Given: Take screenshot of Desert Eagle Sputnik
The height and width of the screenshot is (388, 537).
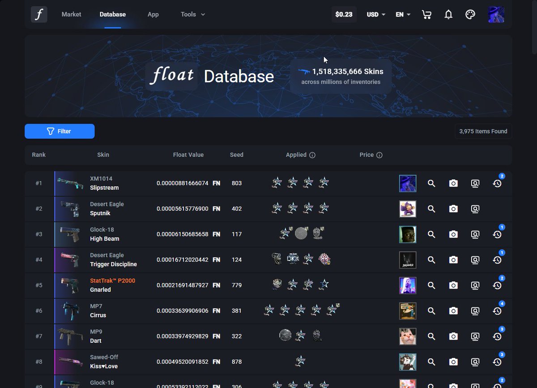Looking at the screenshot, I should point(453,209).
